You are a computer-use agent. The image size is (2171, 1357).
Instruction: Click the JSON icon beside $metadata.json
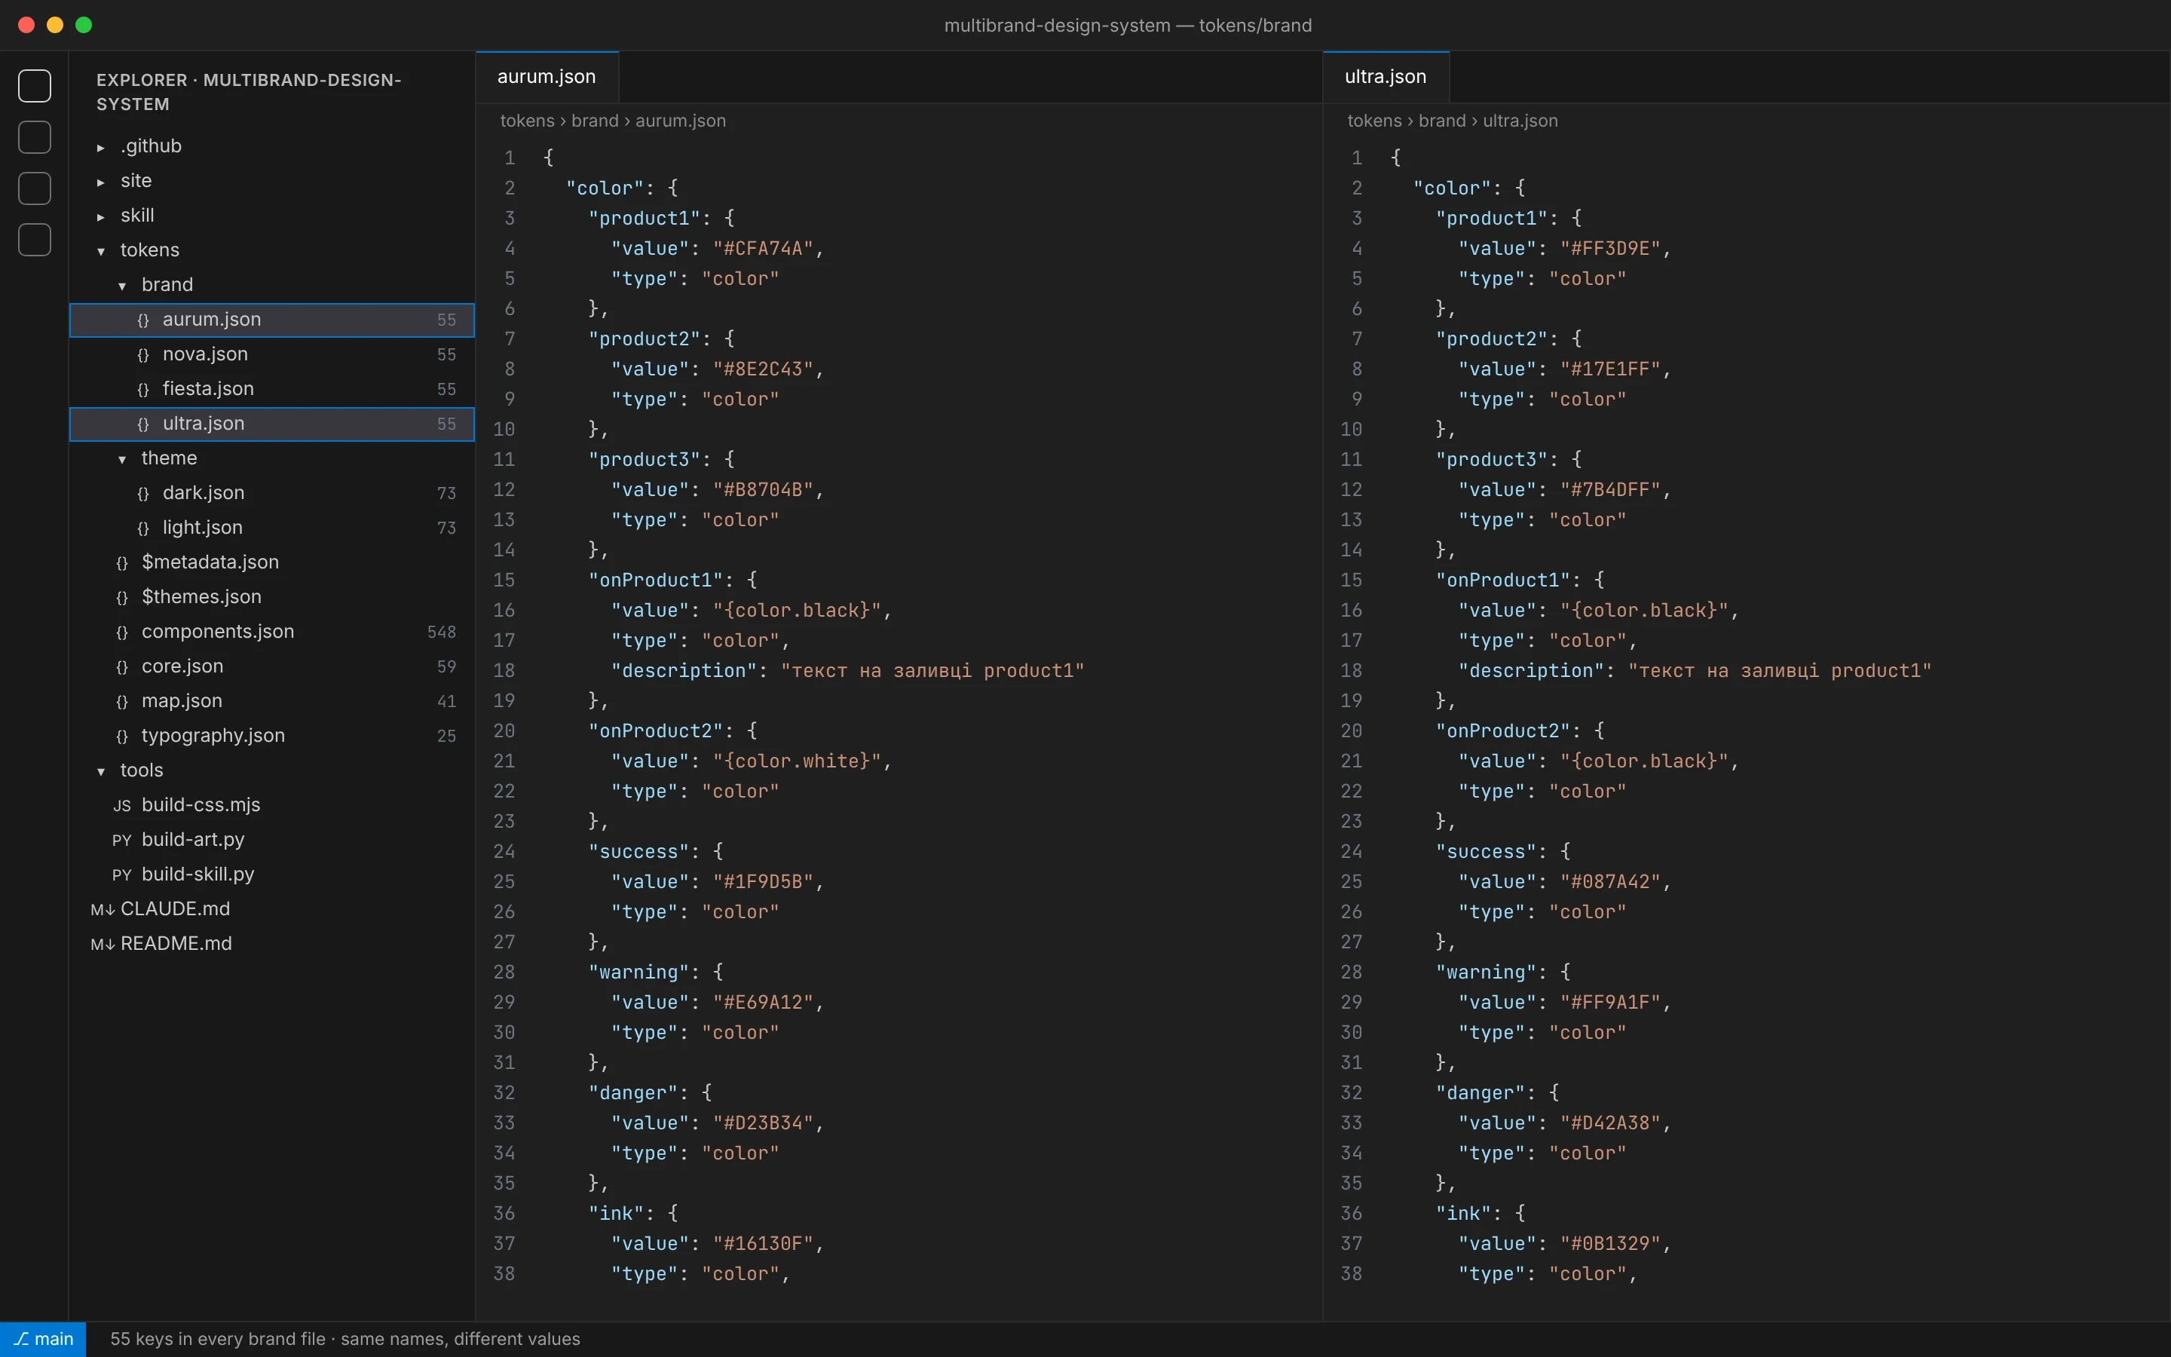[122, 562]
